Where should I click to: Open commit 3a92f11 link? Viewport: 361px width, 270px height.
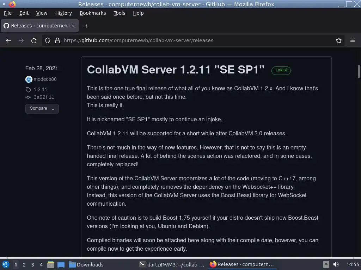pyautogui.click(x=44, y=97)
